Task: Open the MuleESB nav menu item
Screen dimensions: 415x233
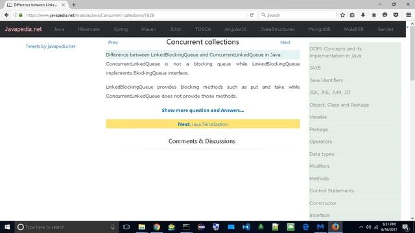Action: 354,29
